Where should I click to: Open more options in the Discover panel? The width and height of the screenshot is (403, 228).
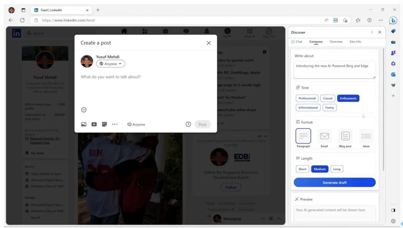tap(372, 32)
